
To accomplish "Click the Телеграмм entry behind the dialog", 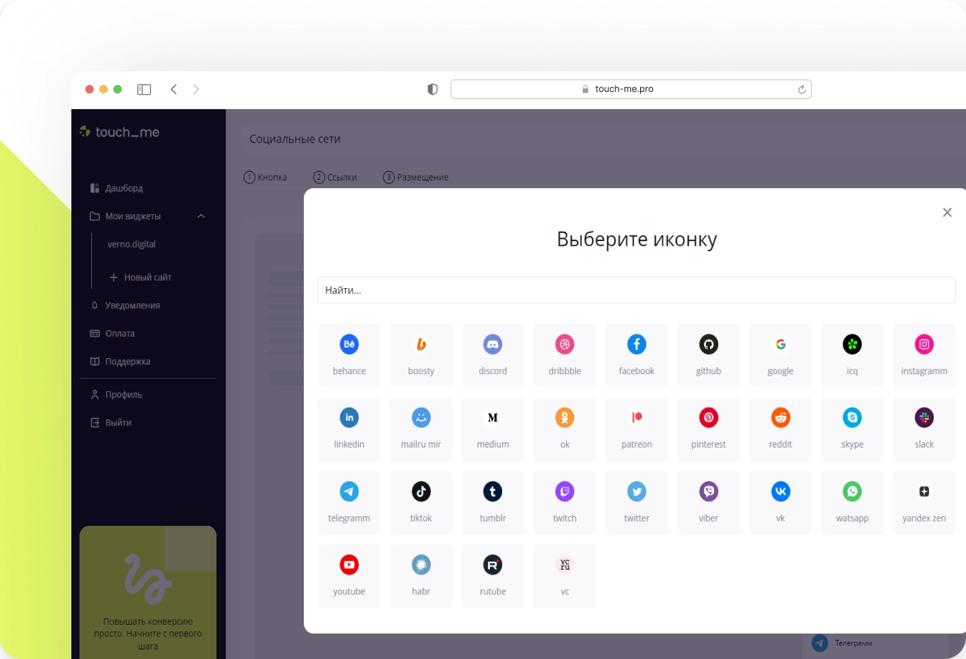I will (x=843, y=643).
